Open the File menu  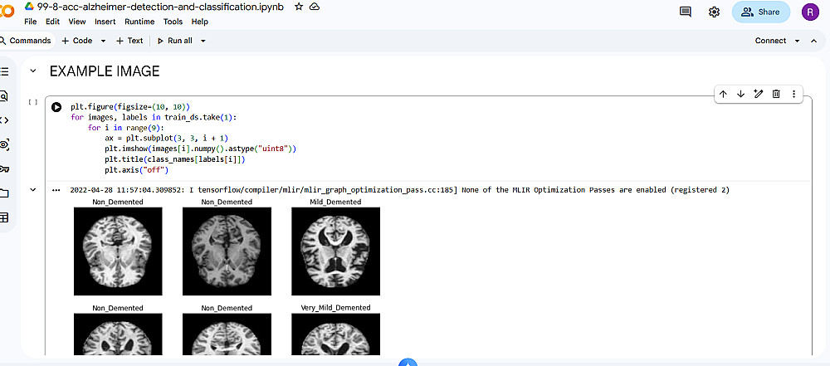tap(30, 22)
